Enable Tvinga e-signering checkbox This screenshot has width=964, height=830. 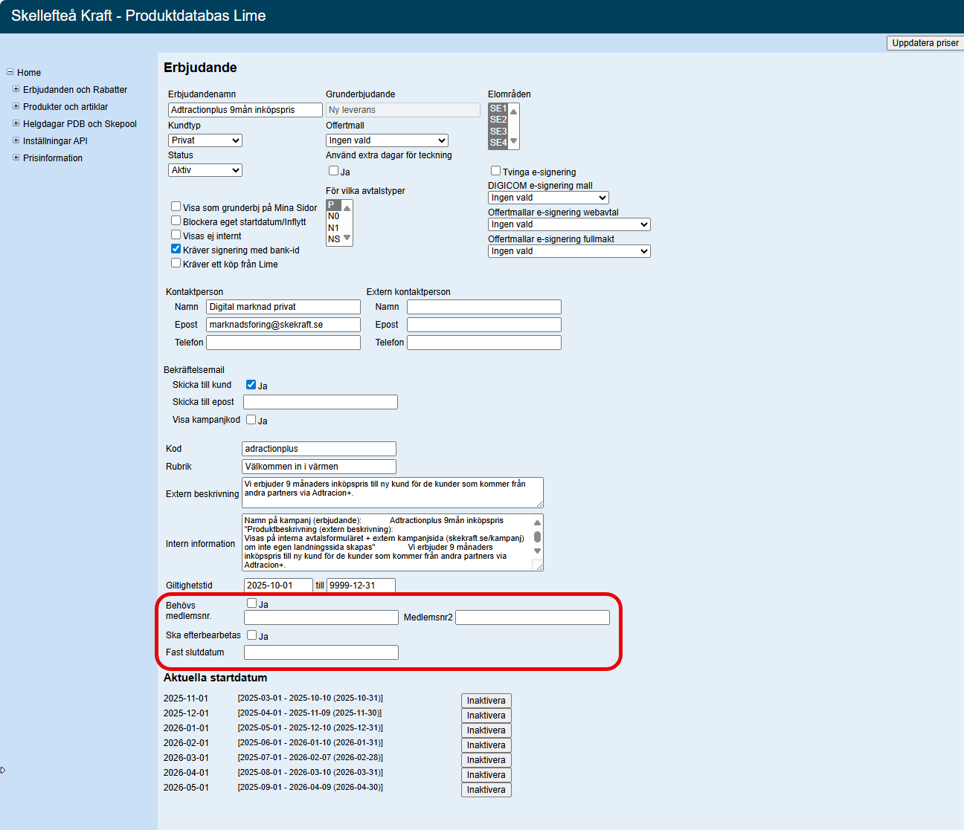click(x=495, y=171)
